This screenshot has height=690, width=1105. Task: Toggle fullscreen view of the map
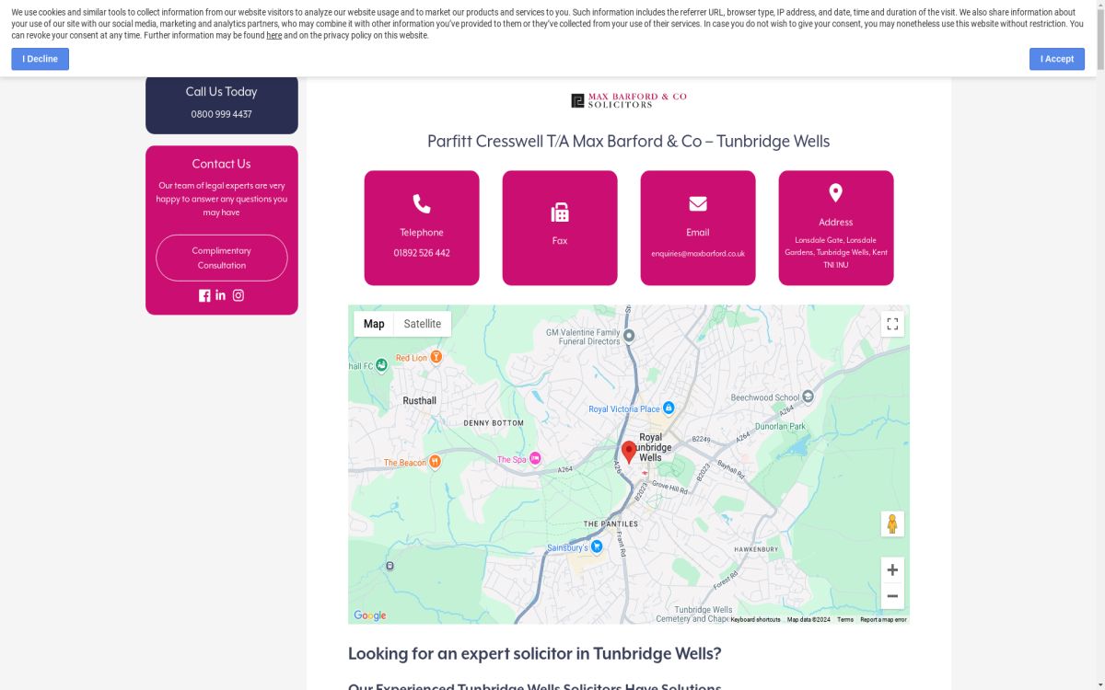(x=891, y=324)
